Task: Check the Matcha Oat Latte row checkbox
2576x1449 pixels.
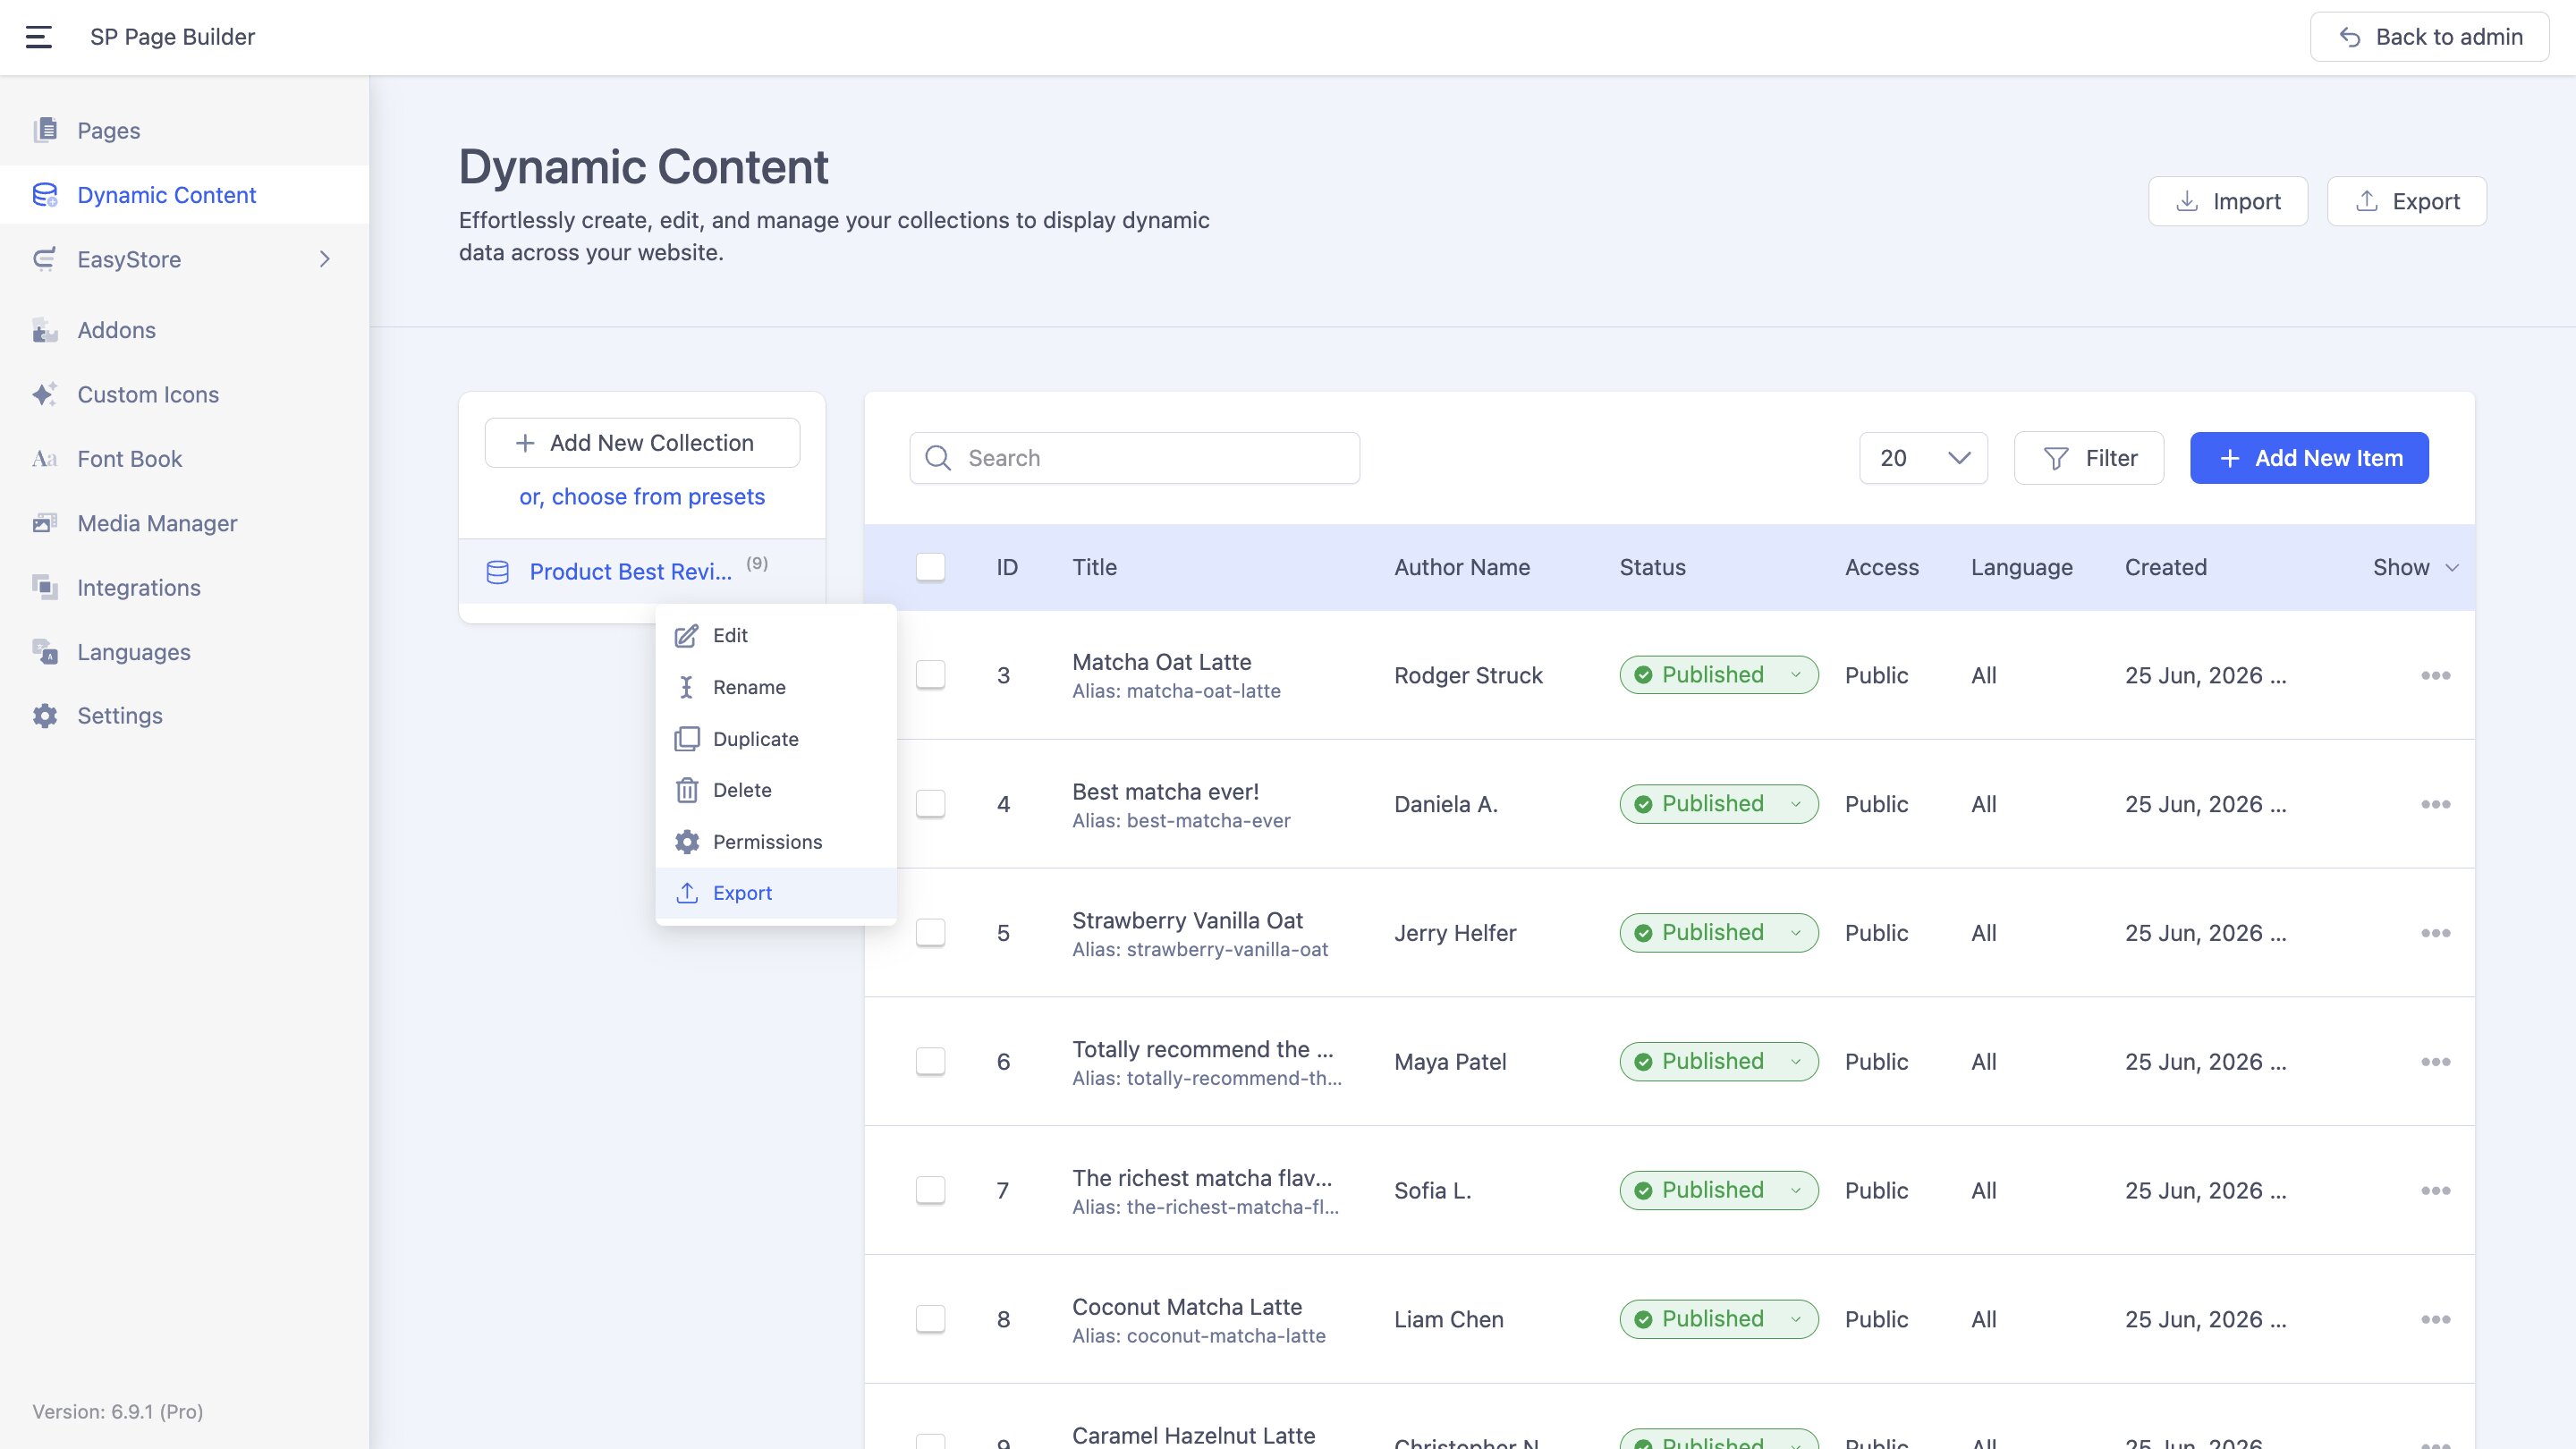Action: (930, 675)
